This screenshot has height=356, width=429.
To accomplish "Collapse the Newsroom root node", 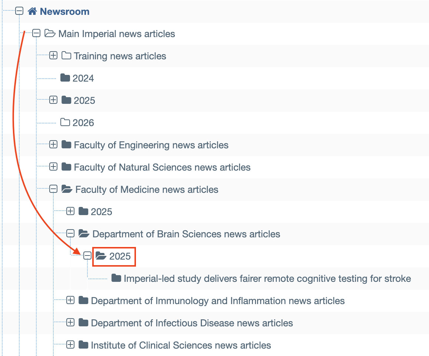I will [x=19, y=11].
